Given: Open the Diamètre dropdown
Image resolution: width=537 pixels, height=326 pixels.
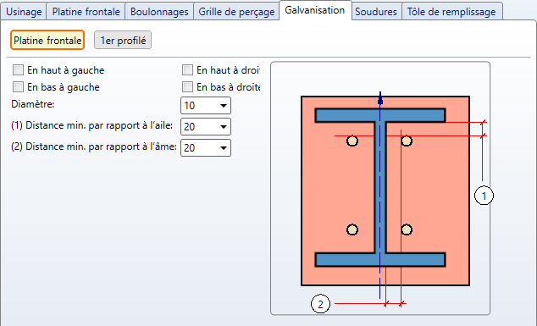Looking at the screenshot, I should pyautogui.click(x=206, y=106).
